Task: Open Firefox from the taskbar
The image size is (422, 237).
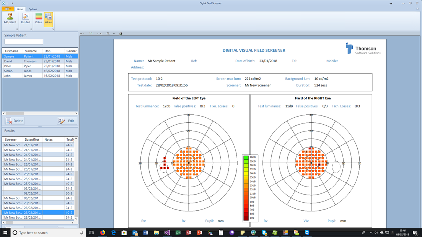Action: click(x=103, y=232)
